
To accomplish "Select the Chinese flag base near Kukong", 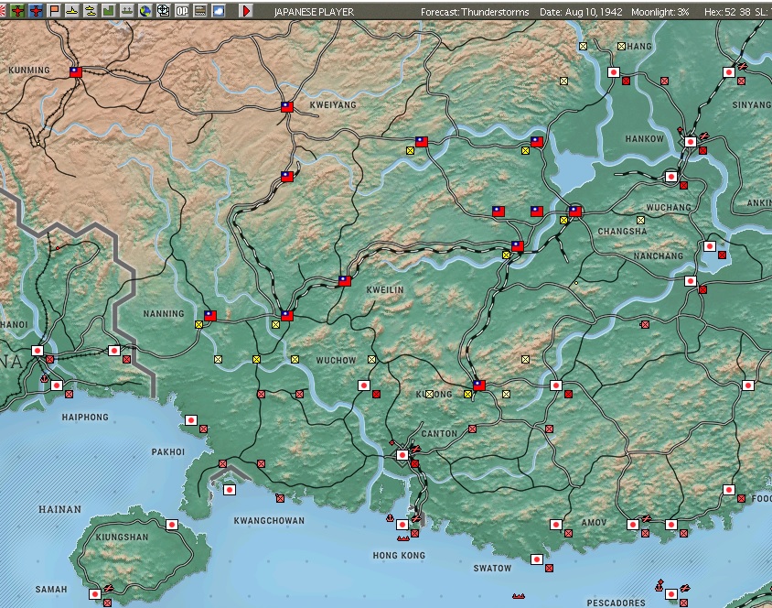I will click(x=479, y=385).
